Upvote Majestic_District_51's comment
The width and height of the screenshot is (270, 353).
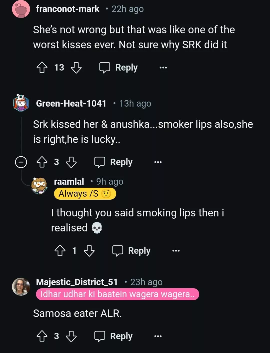pyautogui.click(x=42, y=336)
